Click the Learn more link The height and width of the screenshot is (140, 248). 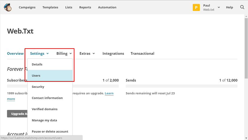point(109,93)
